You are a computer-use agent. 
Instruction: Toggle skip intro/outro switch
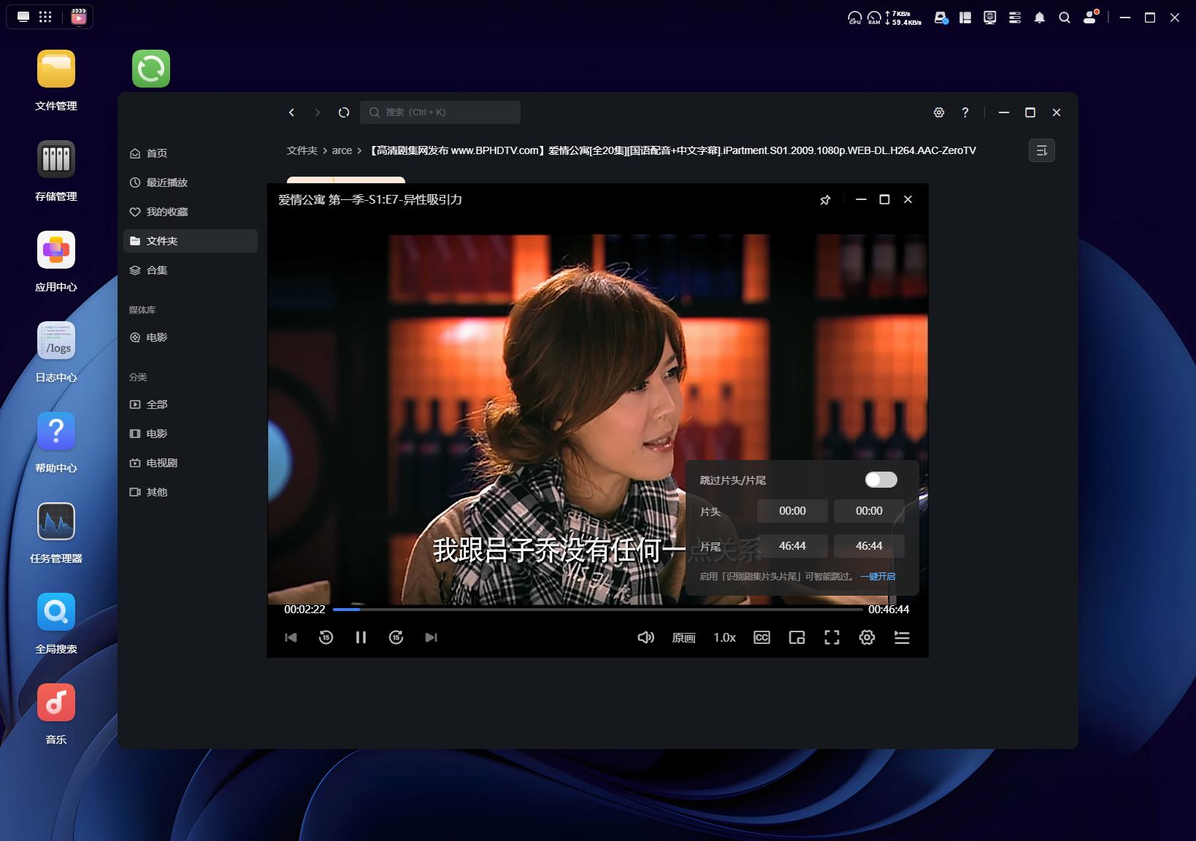(x=881, y=480)
